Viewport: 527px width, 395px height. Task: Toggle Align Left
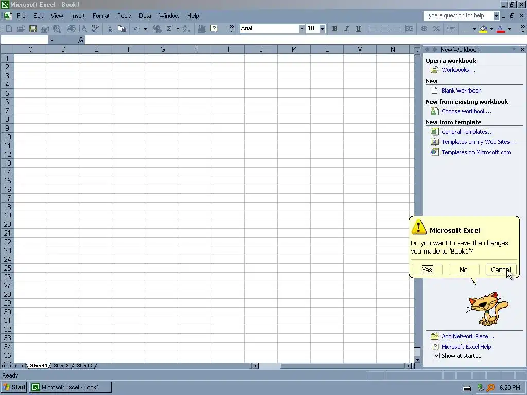(x=373, y=29)
